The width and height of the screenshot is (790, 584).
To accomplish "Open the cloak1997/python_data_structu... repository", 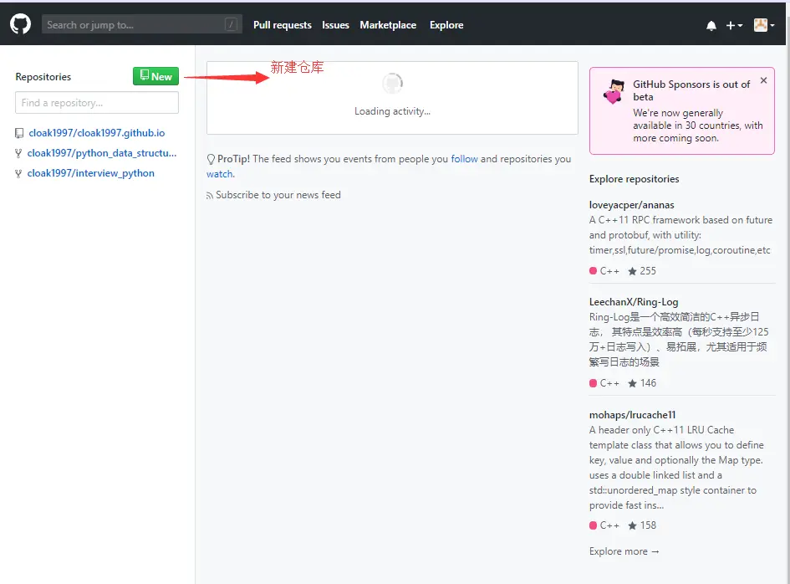I will [102, 153].
